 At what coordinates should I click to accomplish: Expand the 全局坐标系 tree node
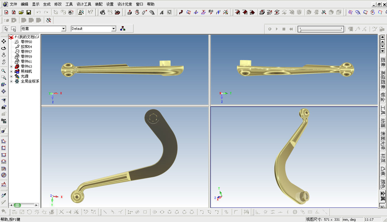11,81
